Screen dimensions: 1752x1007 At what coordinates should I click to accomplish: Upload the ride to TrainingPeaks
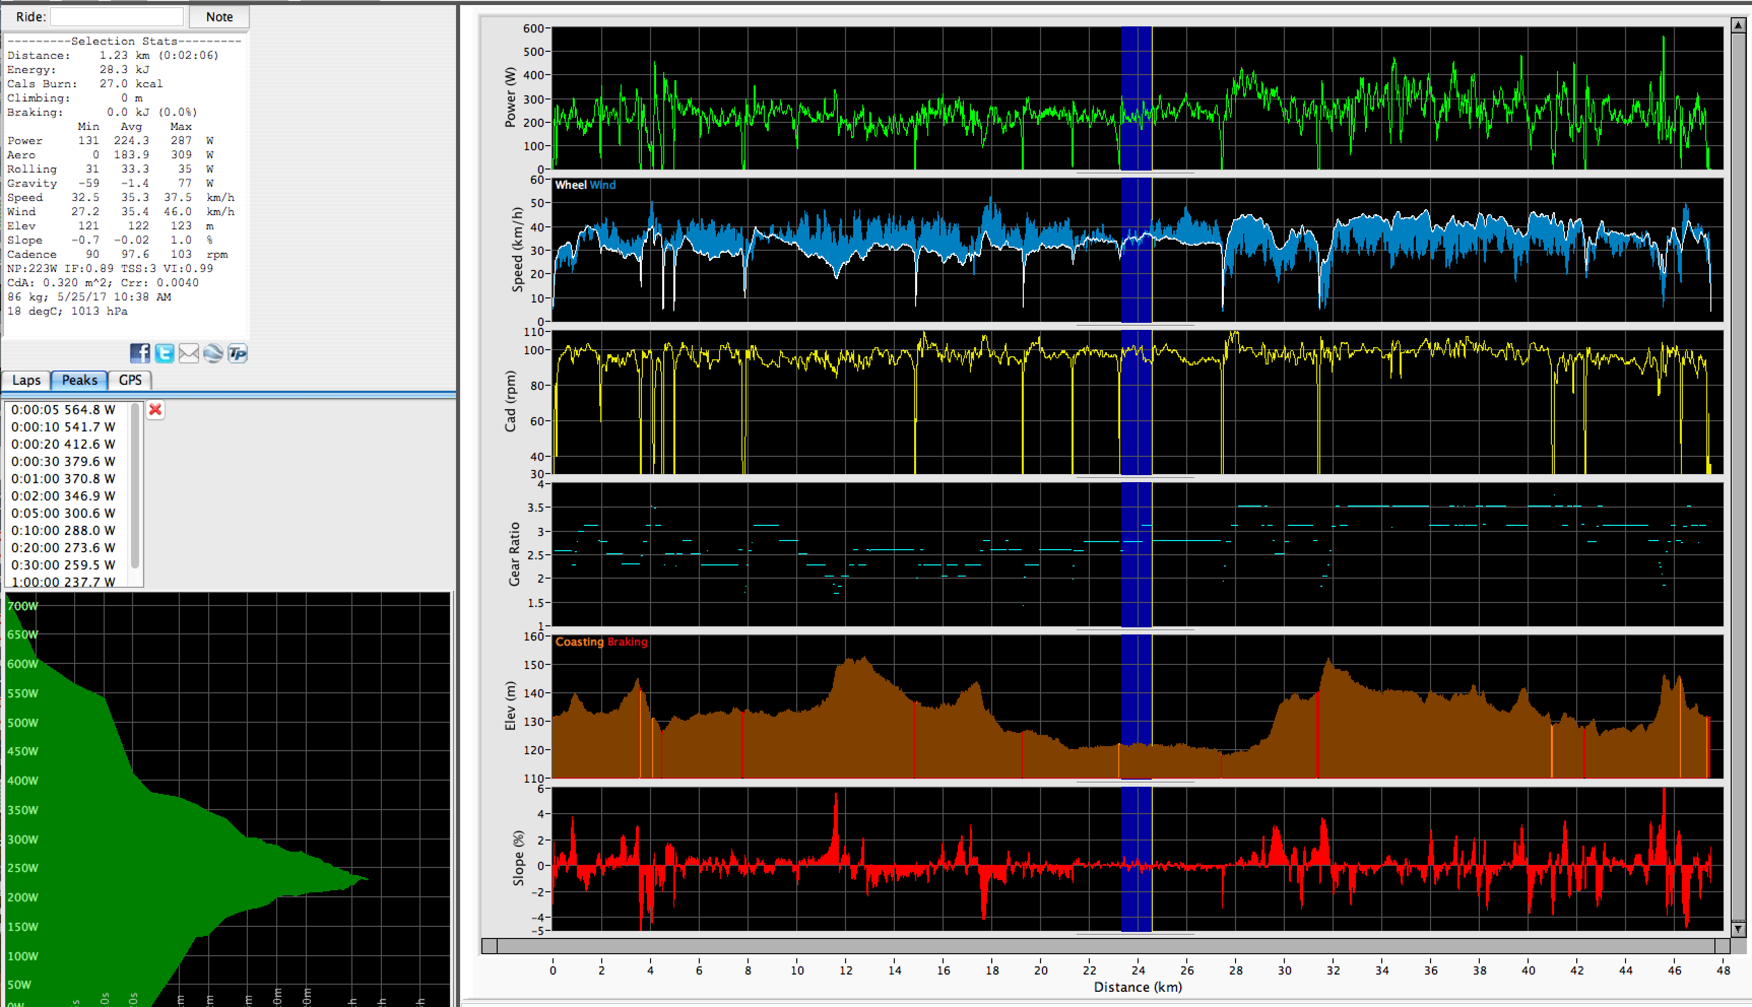(x=237, y=353)
